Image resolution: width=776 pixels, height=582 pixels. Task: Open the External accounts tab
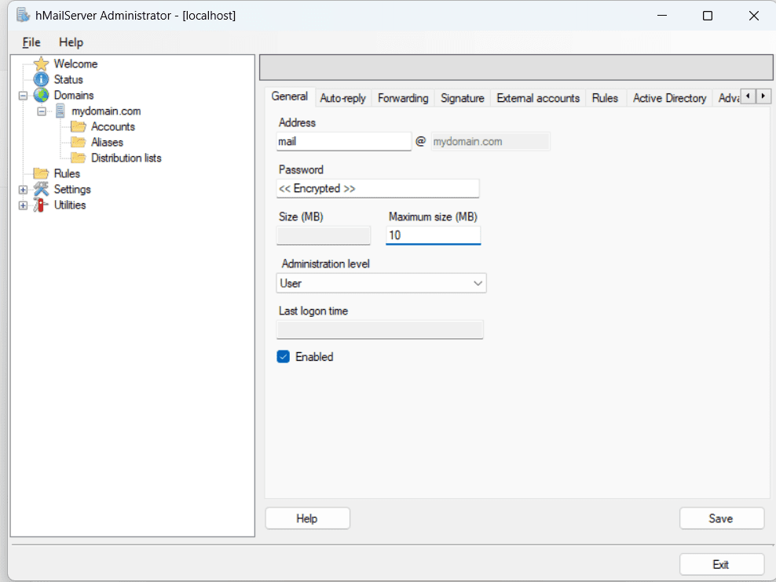[538, 97]
